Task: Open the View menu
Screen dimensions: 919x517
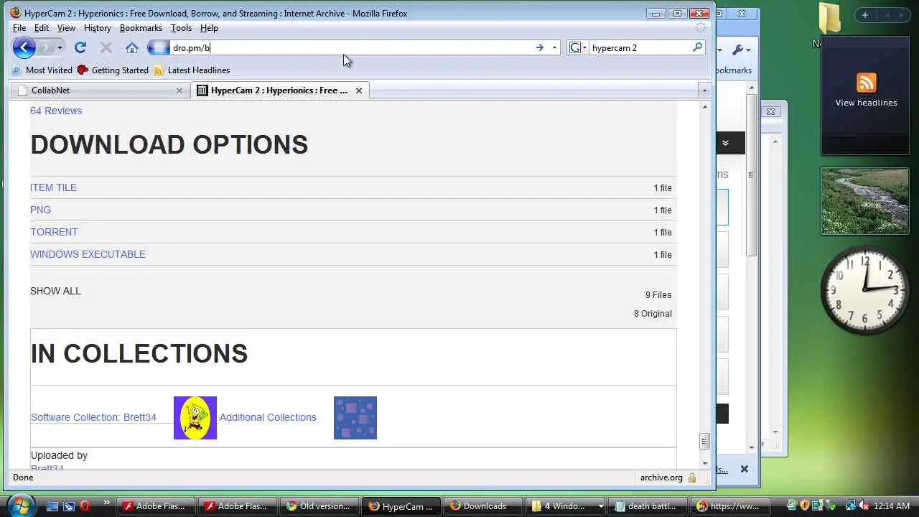Action: click(66, 28)
